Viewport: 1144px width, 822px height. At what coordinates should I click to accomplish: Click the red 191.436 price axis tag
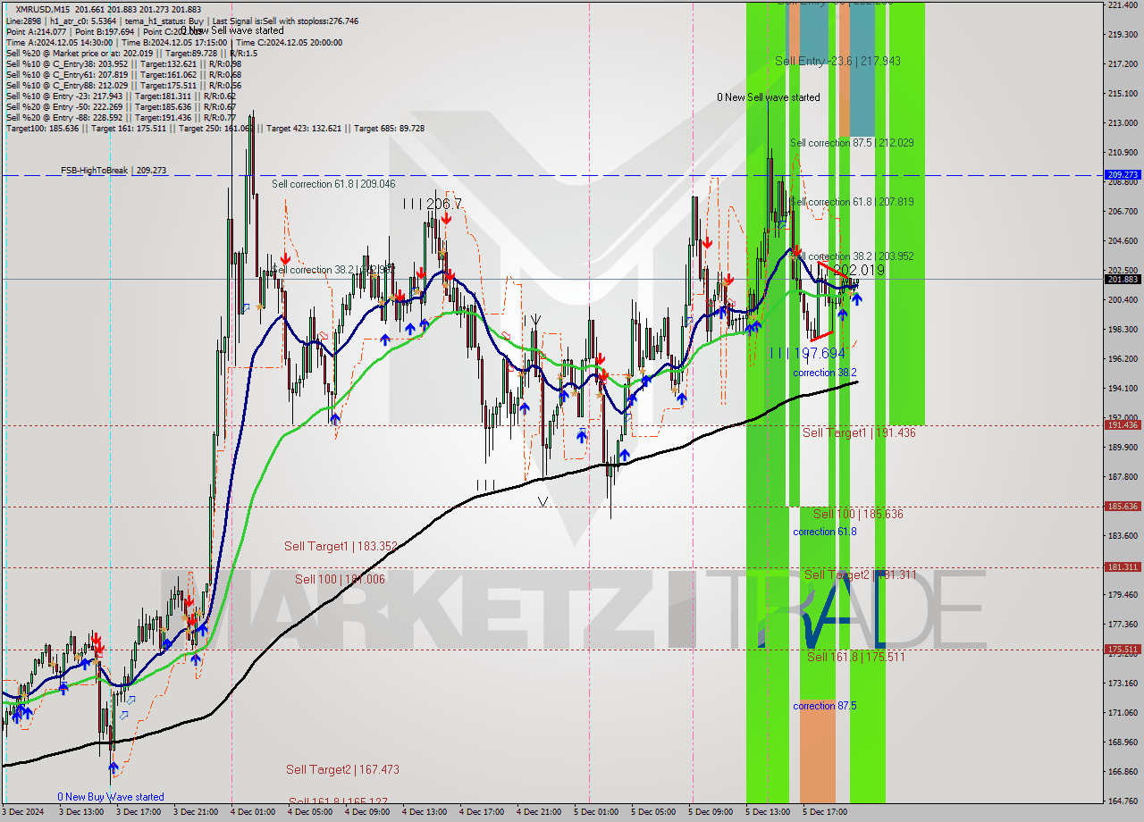tap(1123, 425)
